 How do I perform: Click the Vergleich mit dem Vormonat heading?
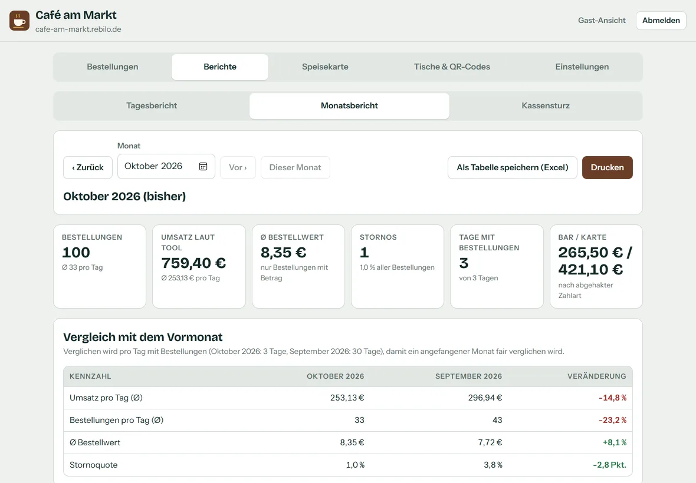click(143, 337)
